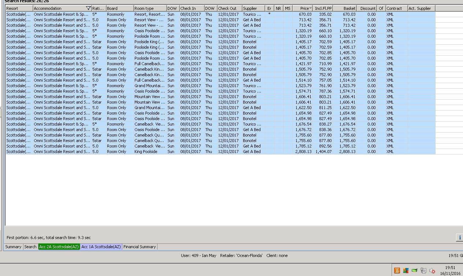The height and width of the screenshot is (276, 463).
Task: Click the Er column header
Action: click(269, 8)
